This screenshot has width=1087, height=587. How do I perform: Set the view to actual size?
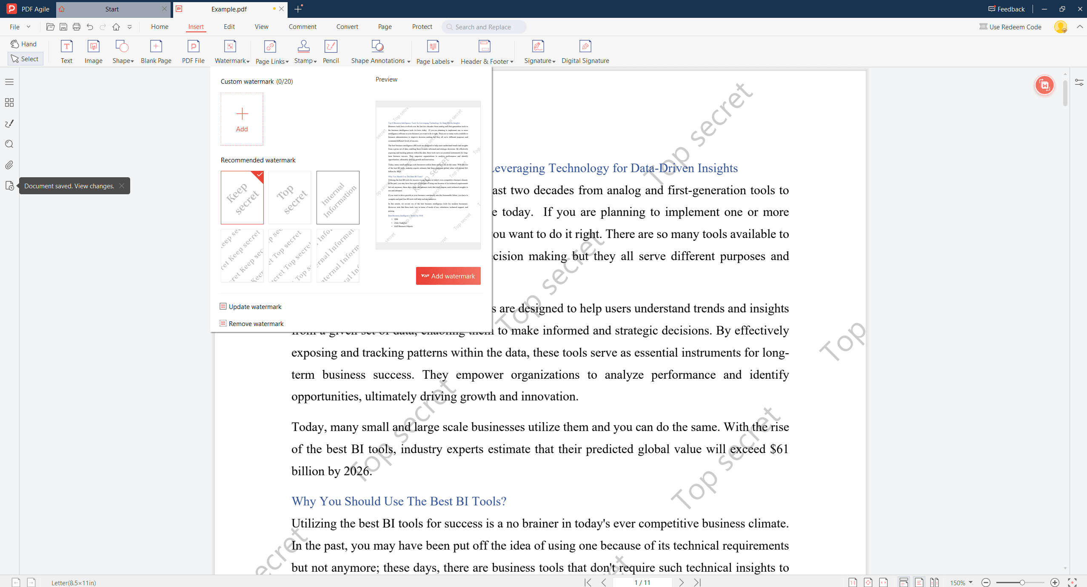[x=853, y=582]
